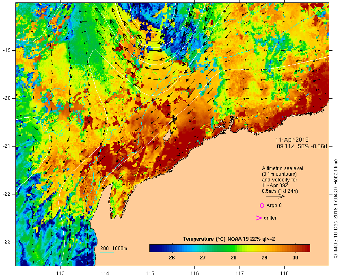
Task: Click the magenta Argo 0 circle marker
Action: pyautogui.click(x=262, y=205)
